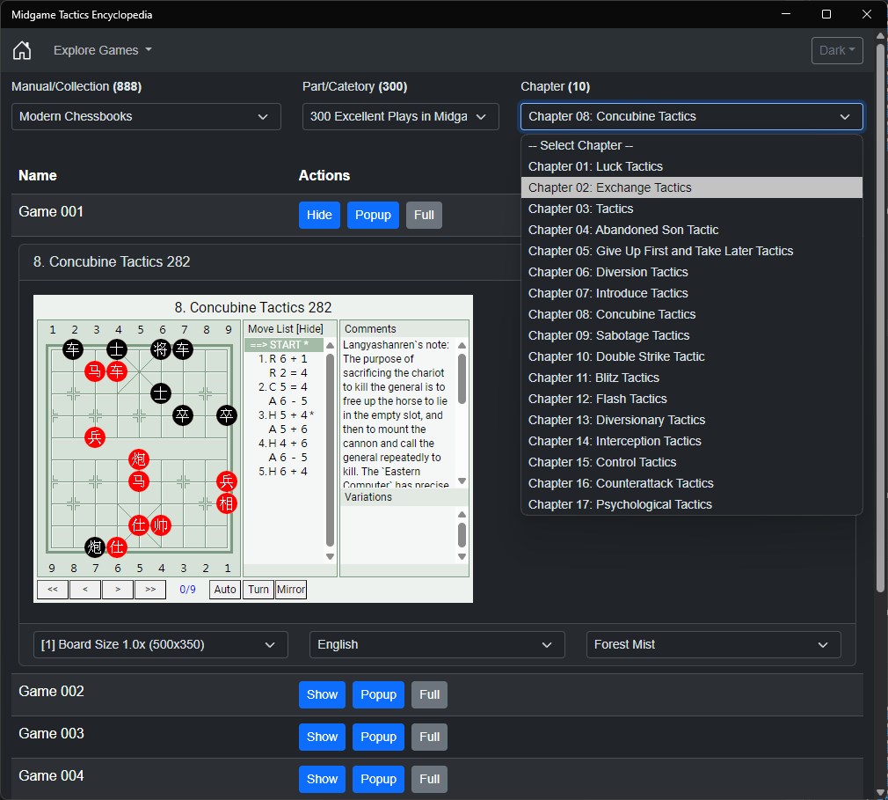Open Game 004 in Popup

point(378,780)
